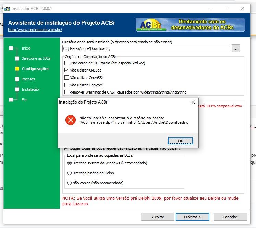Select the Início wizard step

[26, 48]
